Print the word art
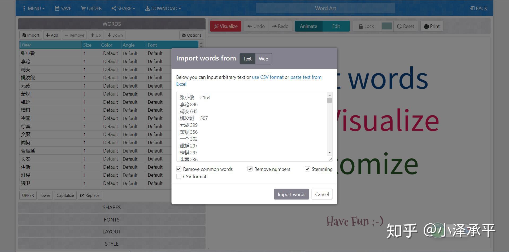Viewport: 509px width, 252px height. [432, 26]
